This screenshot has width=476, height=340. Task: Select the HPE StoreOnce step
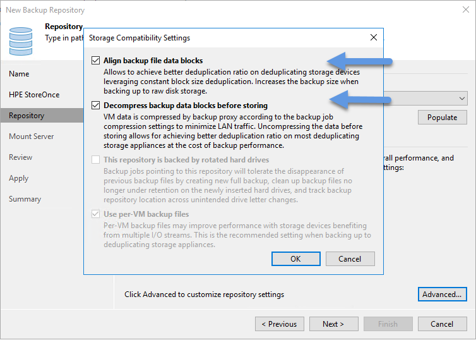point(34,95)
